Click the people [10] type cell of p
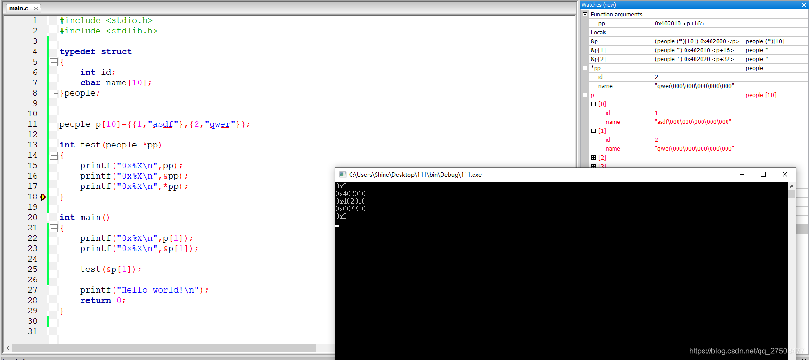The width and height of the screenshot is (809, 360). coord(761,95)
